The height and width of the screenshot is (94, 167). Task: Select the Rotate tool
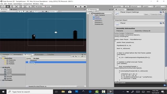click(12, 7)
